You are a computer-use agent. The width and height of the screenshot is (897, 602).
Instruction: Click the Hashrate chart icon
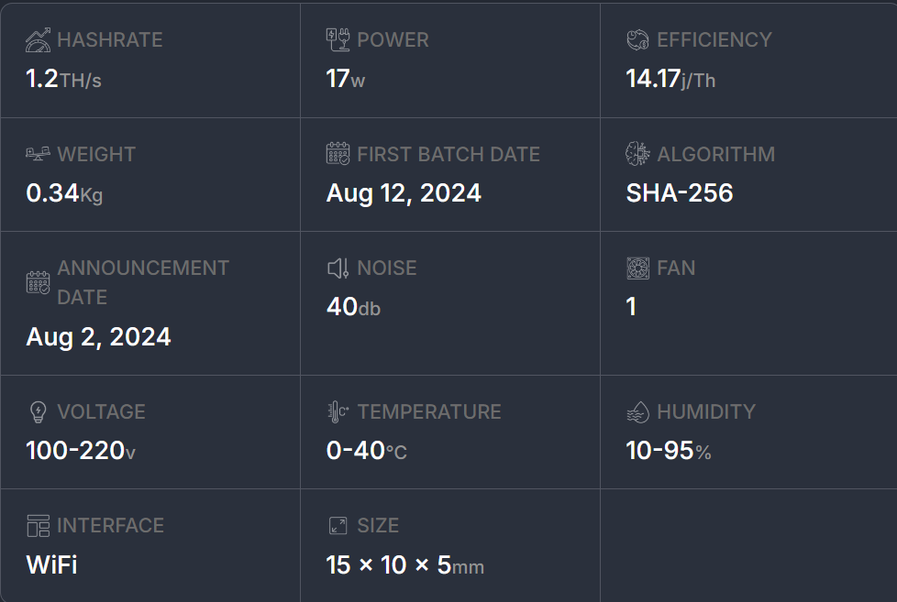tap(37, 39)
